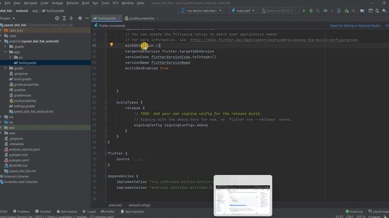
Task: Click the yellow lightbulb quick-fix icon
Action: pyautogui.click(x=111, y=44)
